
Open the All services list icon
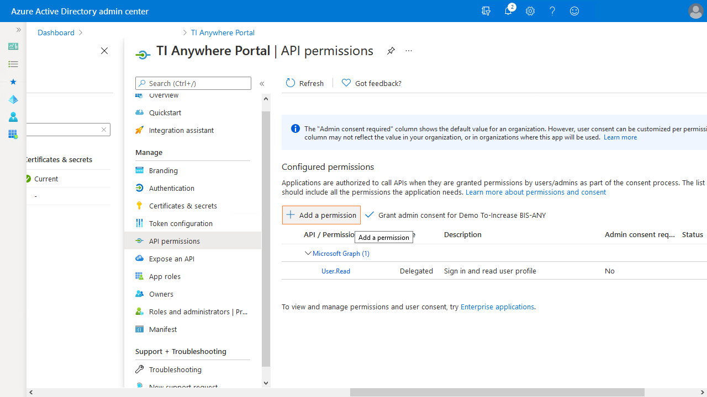coord(13,64)
